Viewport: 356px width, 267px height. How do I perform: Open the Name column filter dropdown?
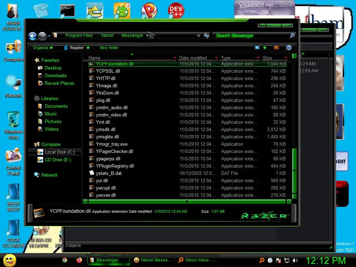tap(175, 58)
